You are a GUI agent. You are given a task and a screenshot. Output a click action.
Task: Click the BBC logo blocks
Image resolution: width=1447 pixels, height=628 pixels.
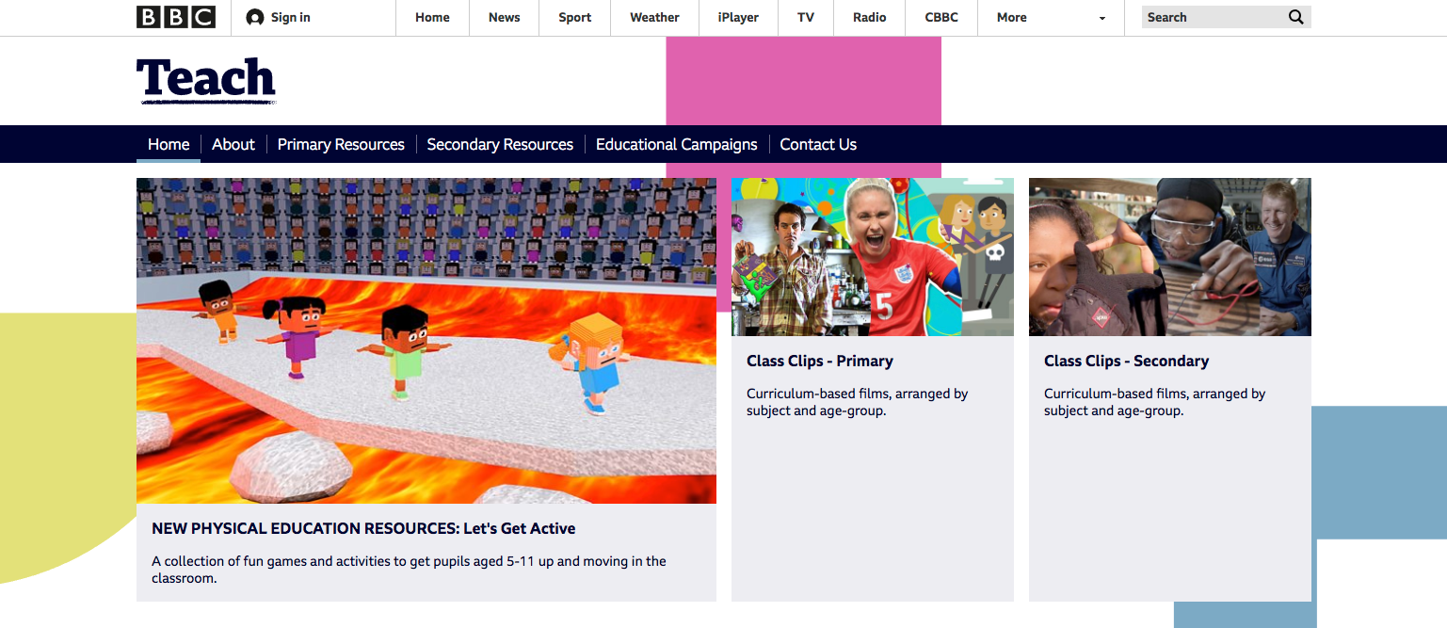tap(176, 17)
